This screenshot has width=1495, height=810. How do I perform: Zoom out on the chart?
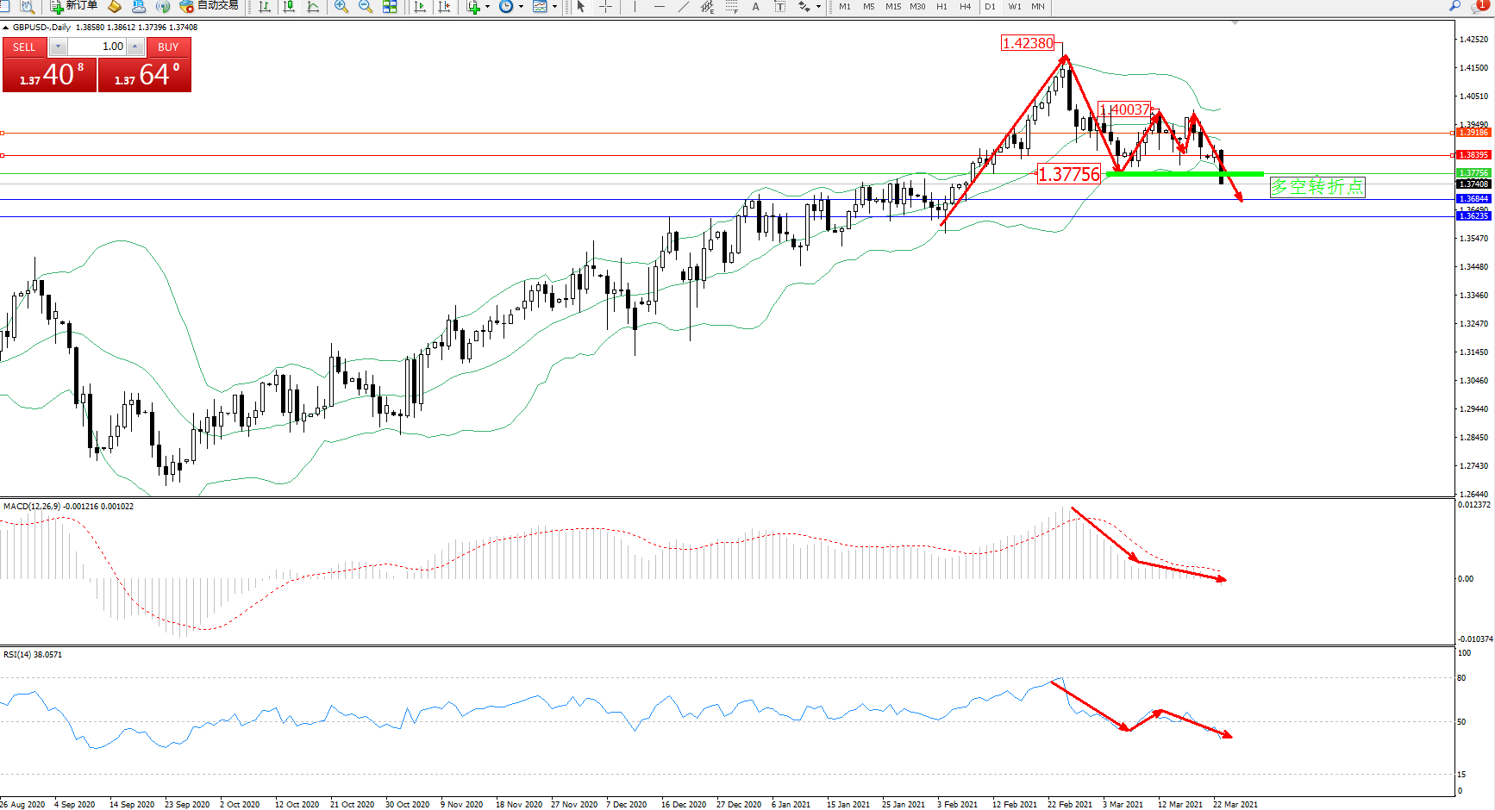point(366,7)
